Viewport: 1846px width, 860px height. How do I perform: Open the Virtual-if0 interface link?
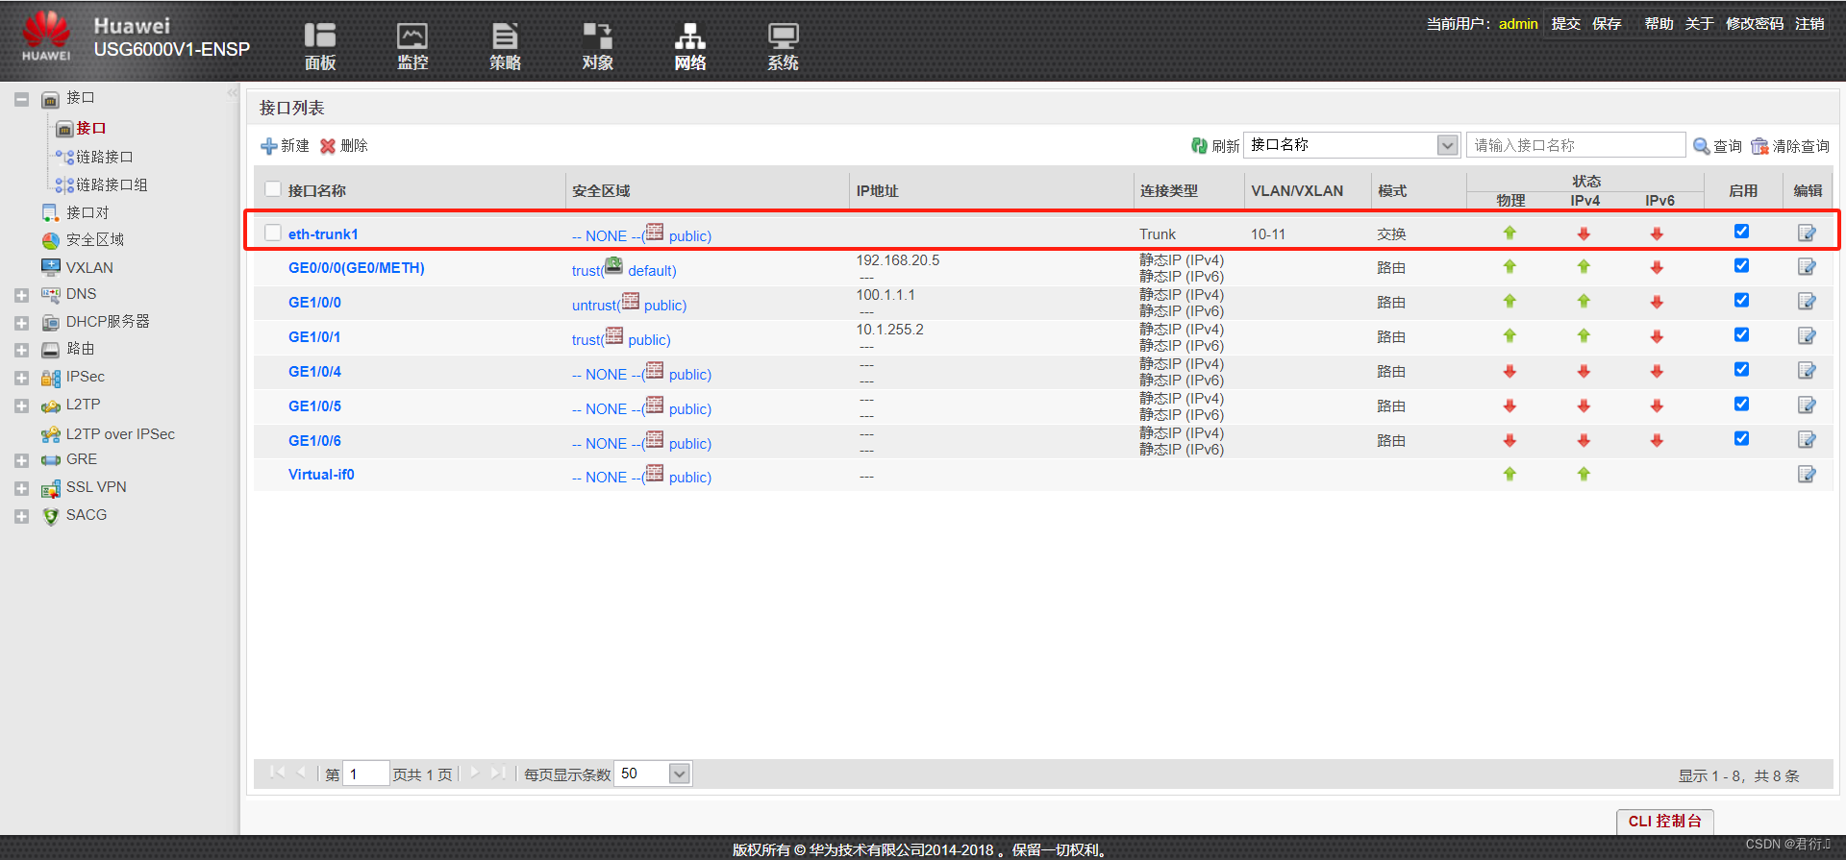click(x=321, y=474)
